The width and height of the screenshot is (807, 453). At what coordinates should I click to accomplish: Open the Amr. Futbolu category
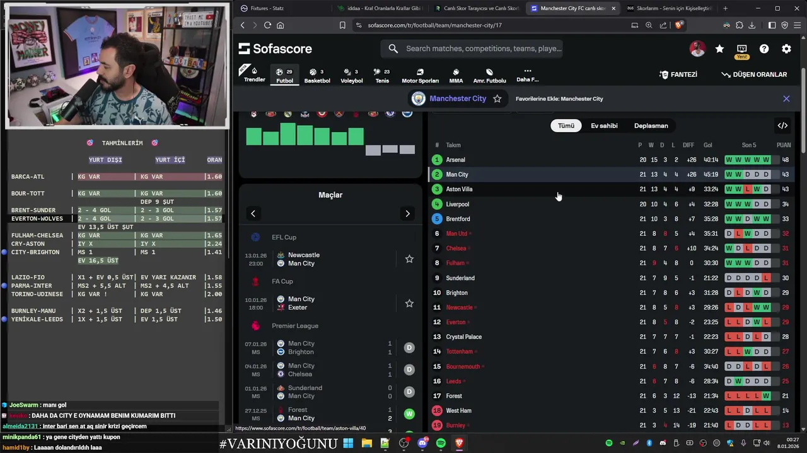[489, 75]
